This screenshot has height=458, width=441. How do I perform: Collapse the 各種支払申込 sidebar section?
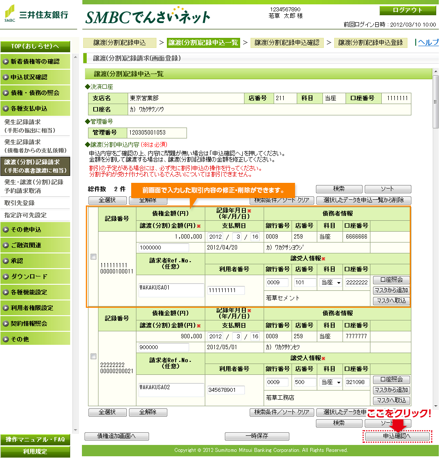click(35, 109)
